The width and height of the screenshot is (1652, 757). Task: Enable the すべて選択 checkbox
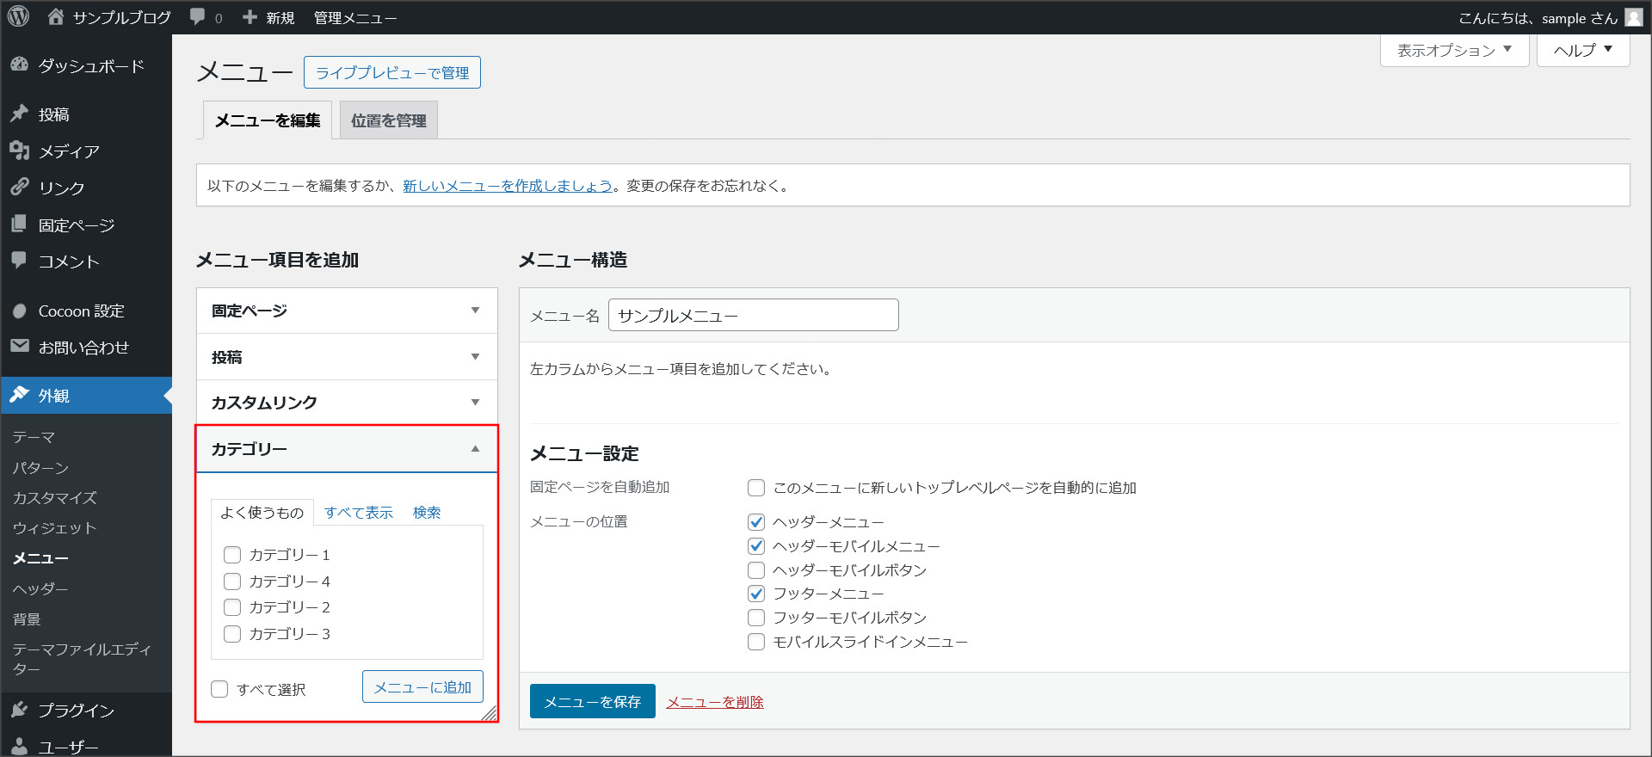click(x=220, y=689)
